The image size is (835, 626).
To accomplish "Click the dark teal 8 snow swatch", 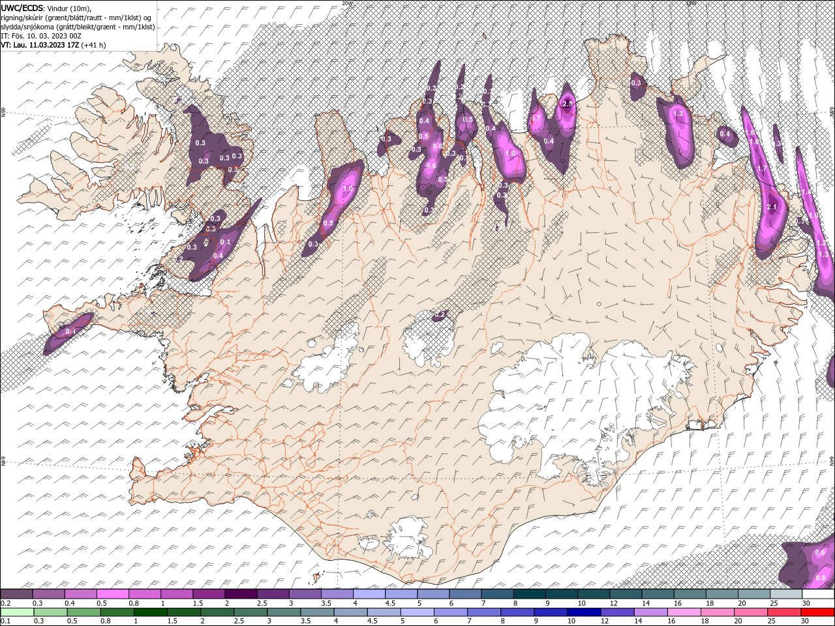I will point(529,594).
